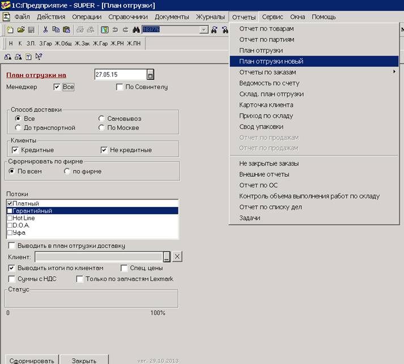The image size is (404, 364).
Task: Click the Paste clipboard icon
Action: (66, 29)
